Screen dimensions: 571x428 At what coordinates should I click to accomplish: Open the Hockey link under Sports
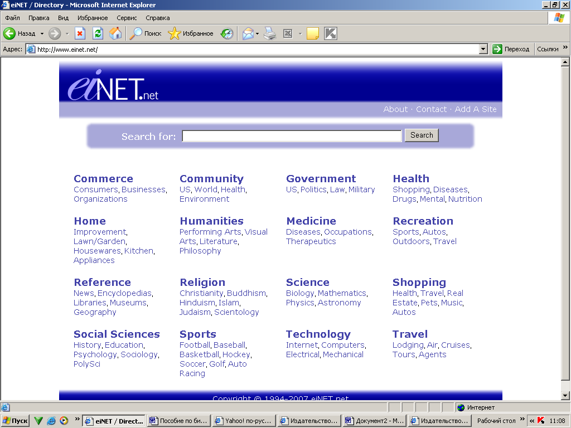(236, 354)
